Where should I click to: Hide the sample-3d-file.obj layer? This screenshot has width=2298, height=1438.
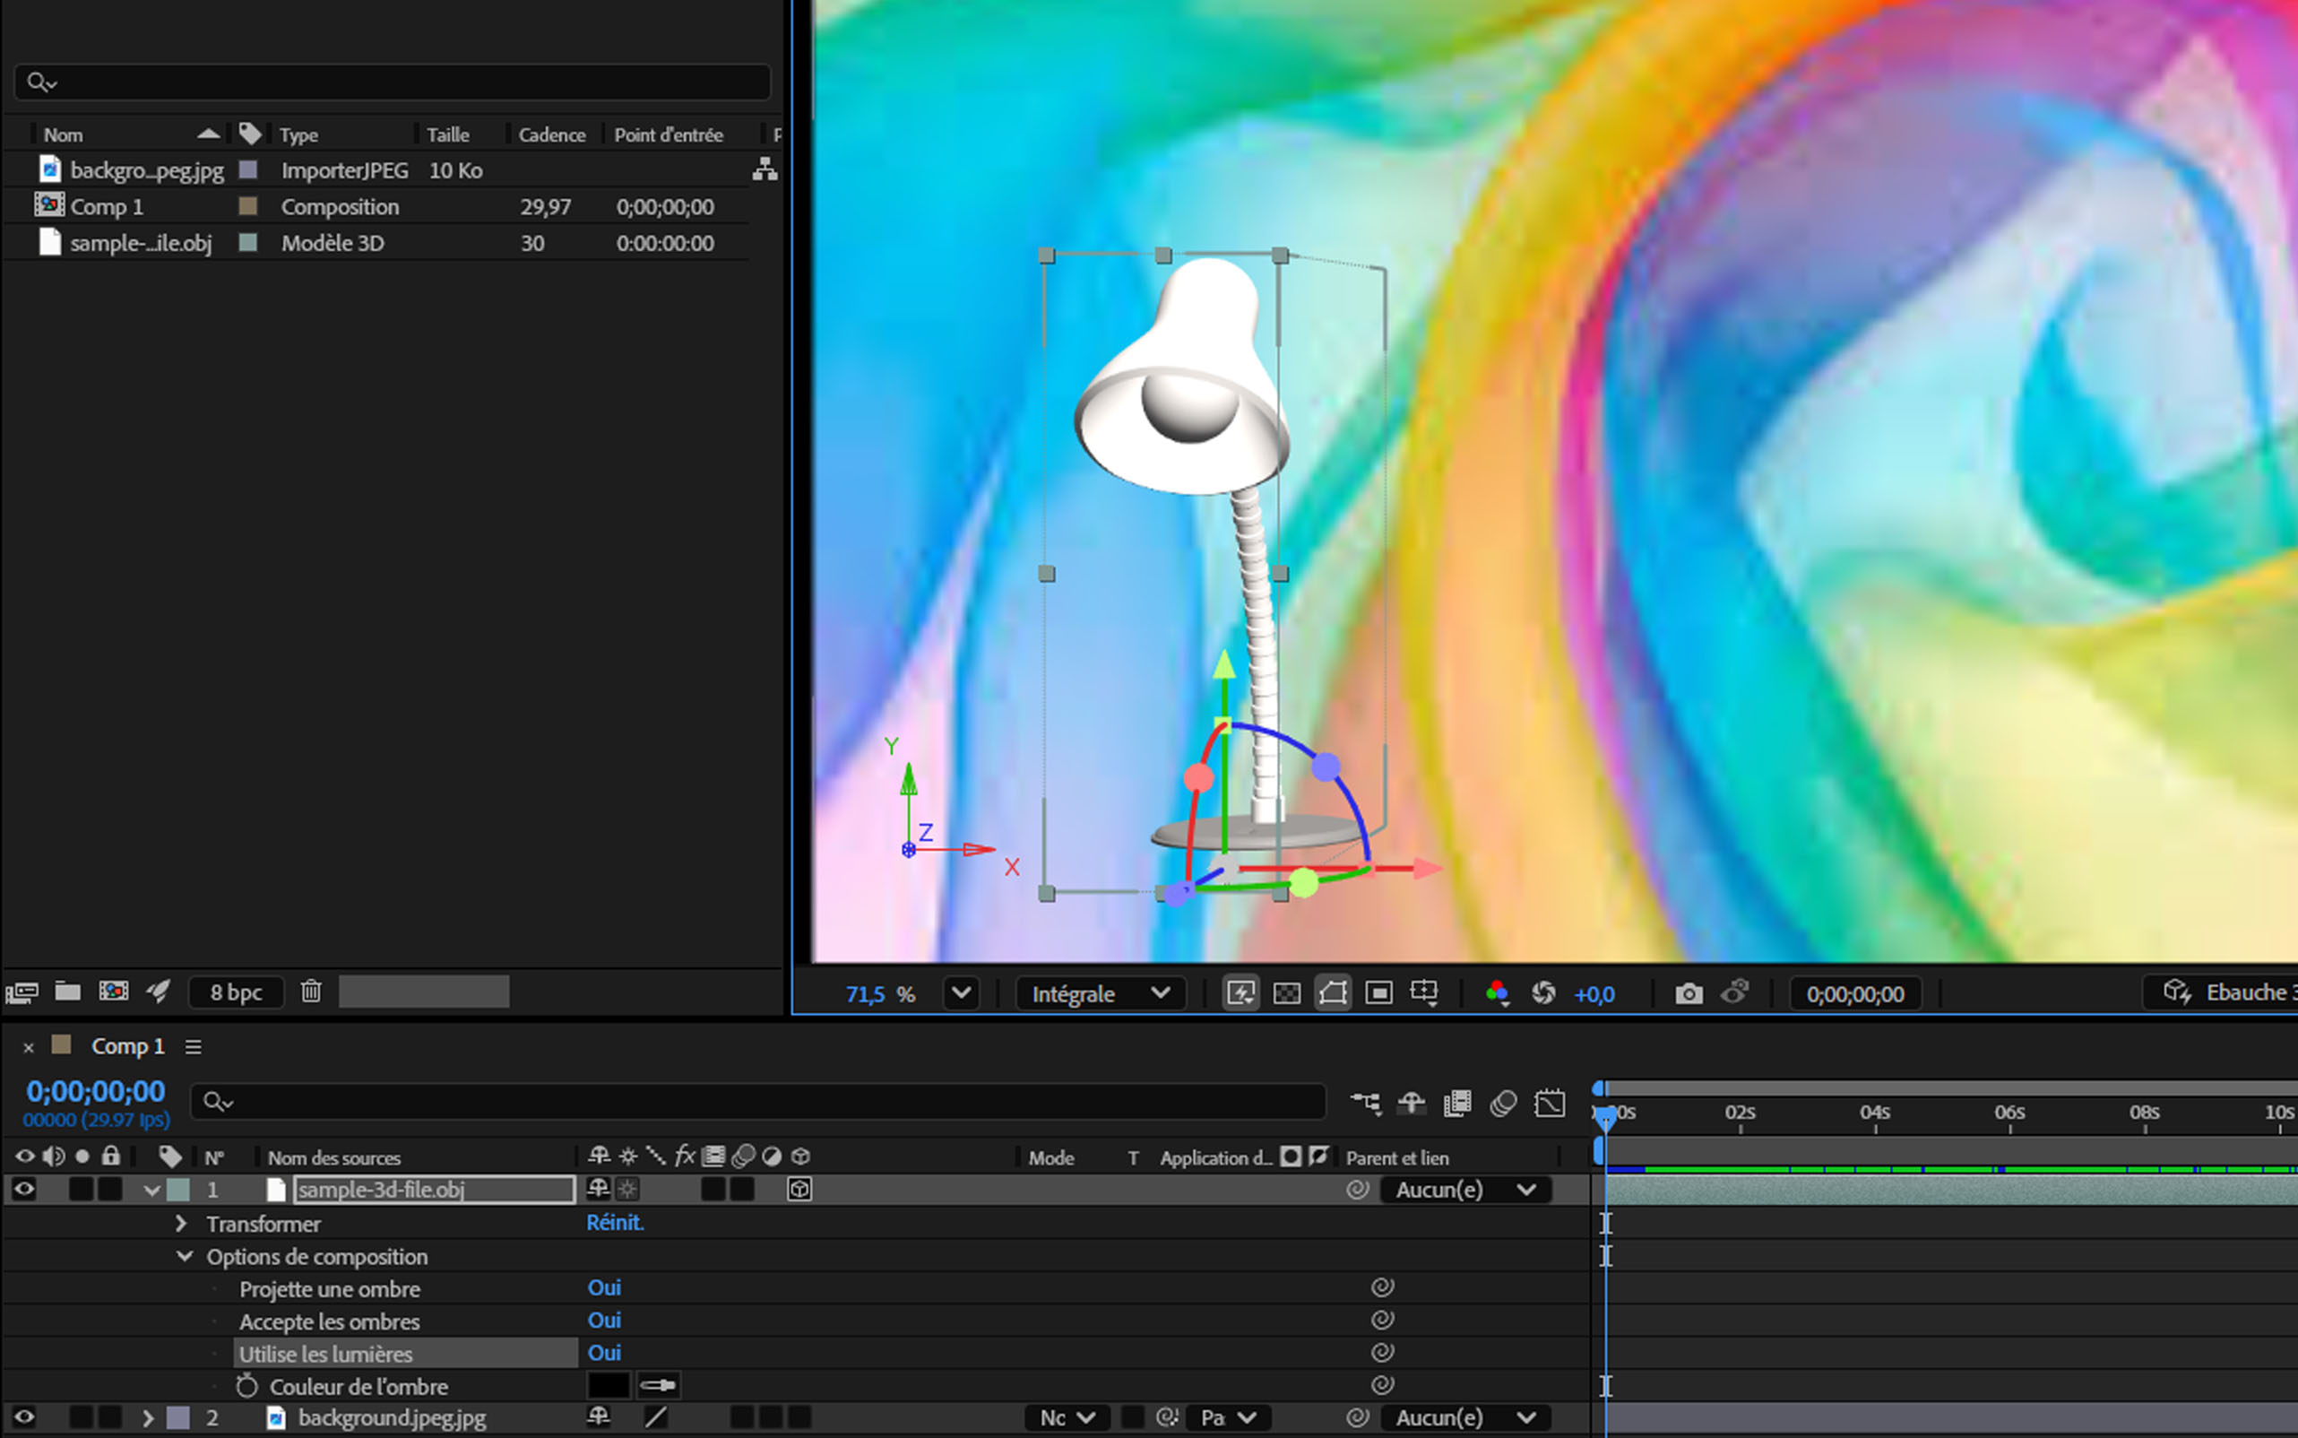point(24,1189)
